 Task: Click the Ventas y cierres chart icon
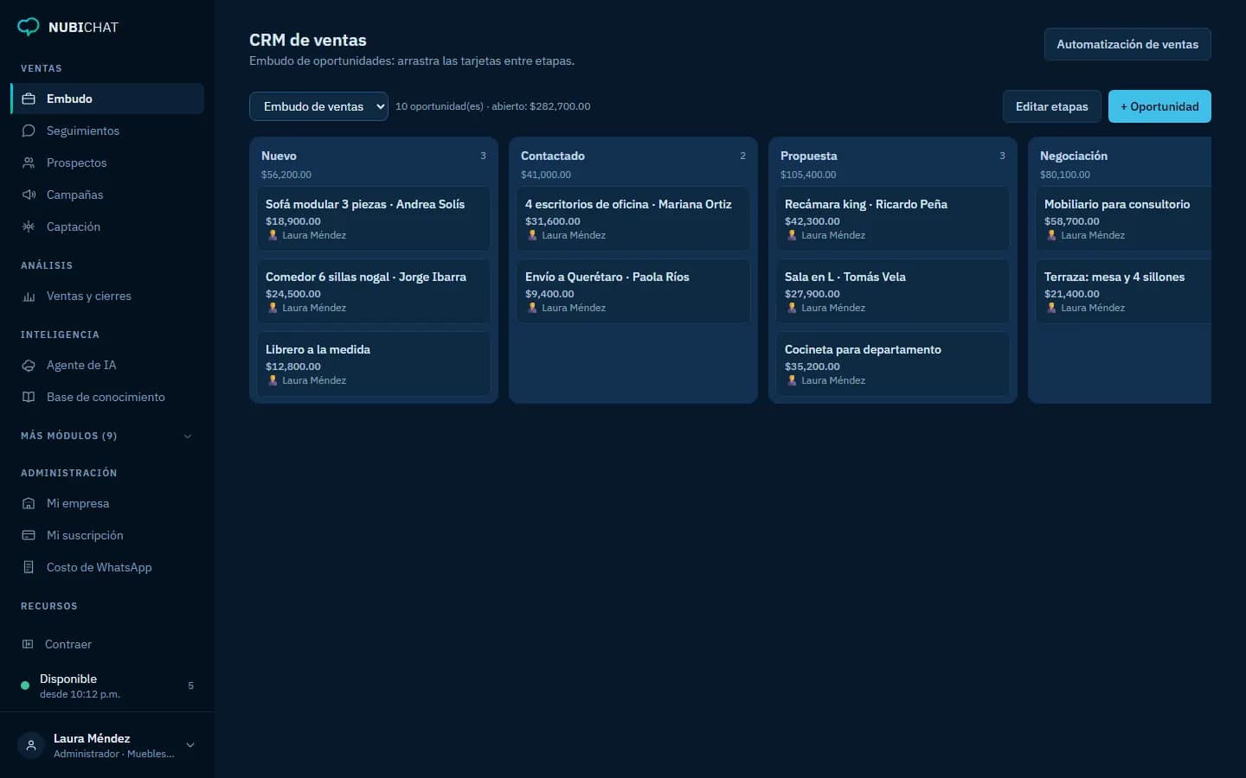29,296
